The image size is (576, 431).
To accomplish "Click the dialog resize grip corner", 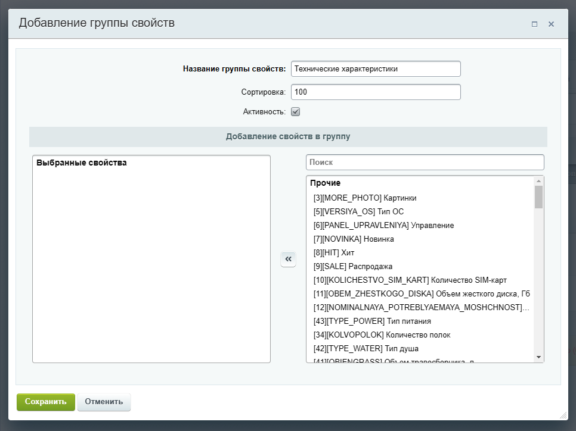I will (563, 416).
